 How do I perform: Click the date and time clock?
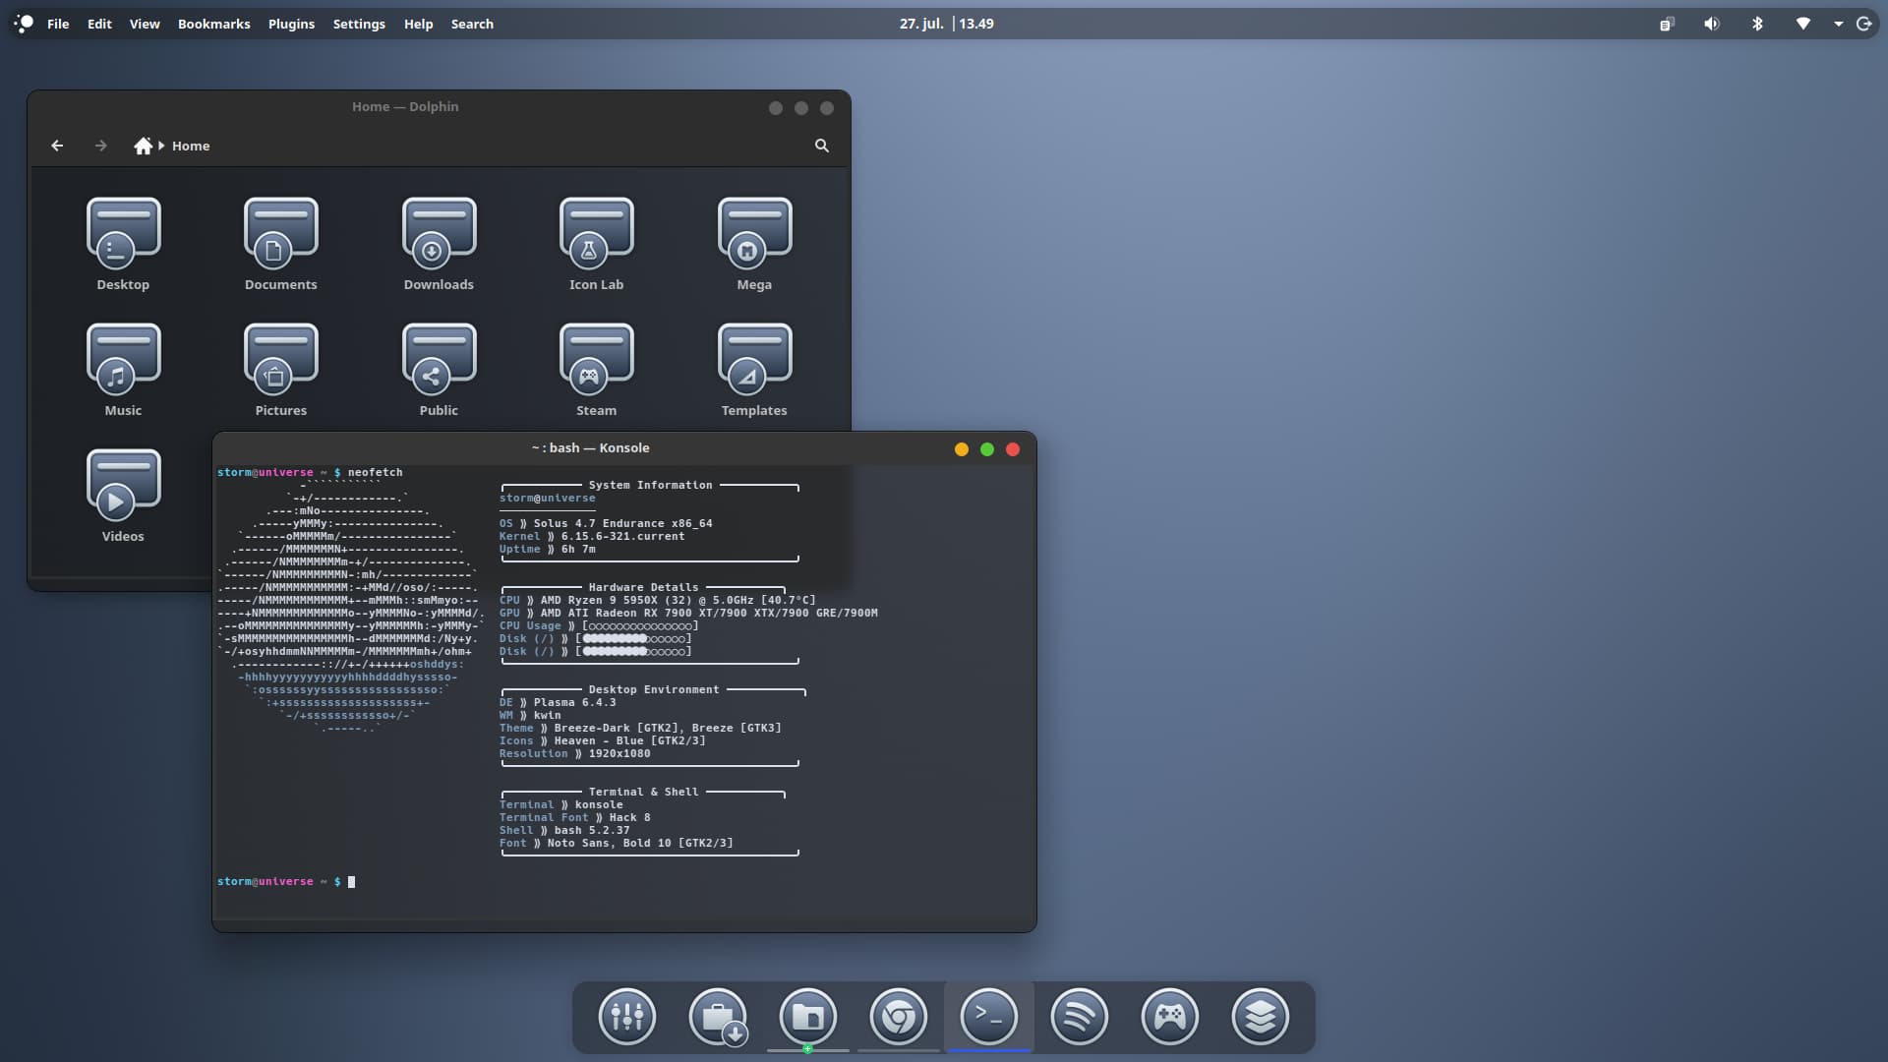[x=946, y=24]
